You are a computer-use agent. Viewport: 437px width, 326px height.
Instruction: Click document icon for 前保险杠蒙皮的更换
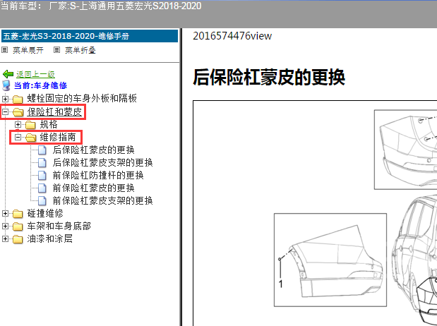click(x=42, y=188)
